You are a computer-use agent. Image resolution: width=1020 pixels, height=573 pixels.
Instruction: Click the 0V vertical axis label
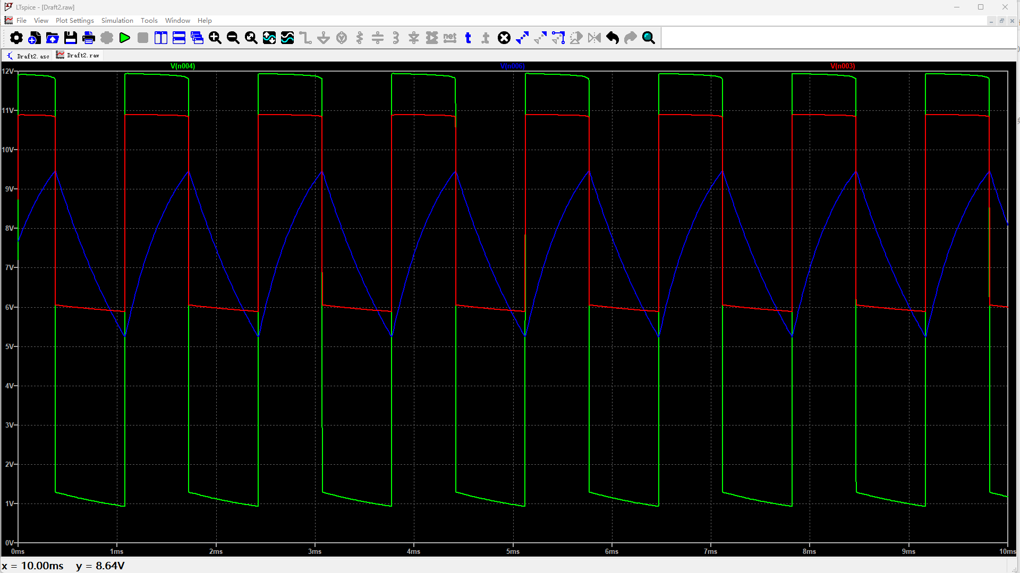tap(9, 543)
